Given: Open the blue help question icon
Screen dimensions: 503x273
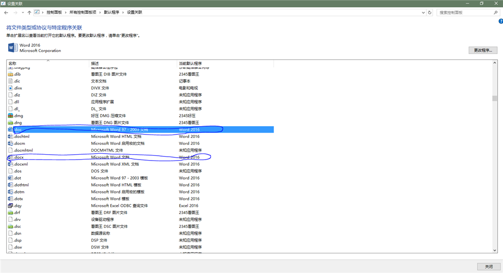Looking at the screenshot, I should click(501, 21).
